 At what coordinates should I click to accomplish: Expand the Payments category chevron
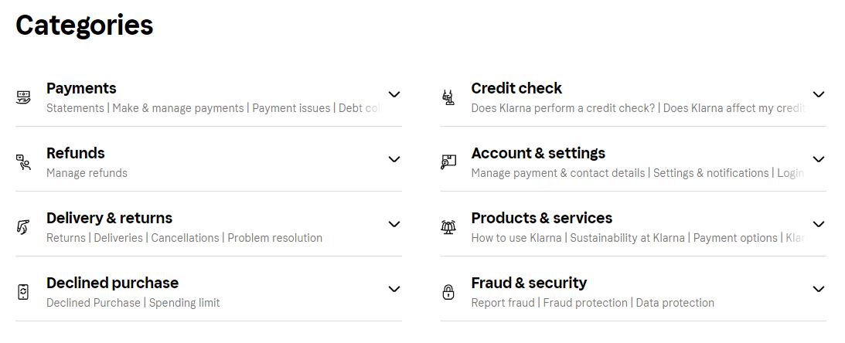point(394,94)
